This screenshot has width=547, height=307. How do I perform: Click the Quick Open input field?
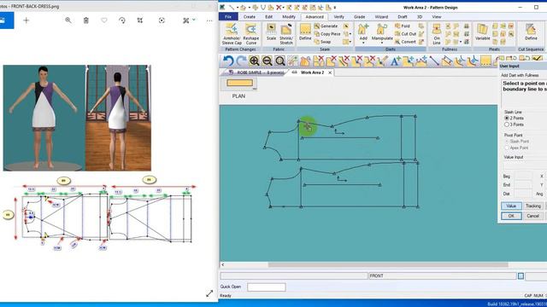pyautogui.click(x=267, y=287)
